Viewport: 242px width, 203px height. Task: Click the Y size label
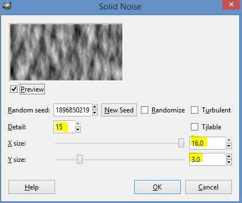[x=17, y=160]
